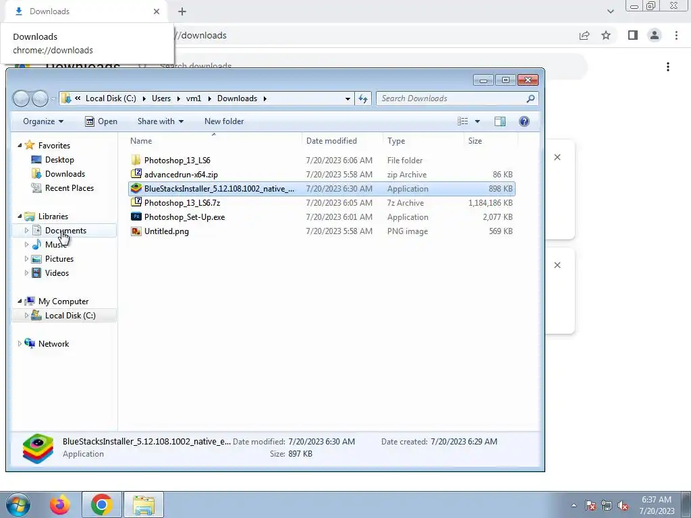Click the Action Center flag tray icon
Image resolution: width=691 pixels, height=518 pixels.
pos(590,505)
